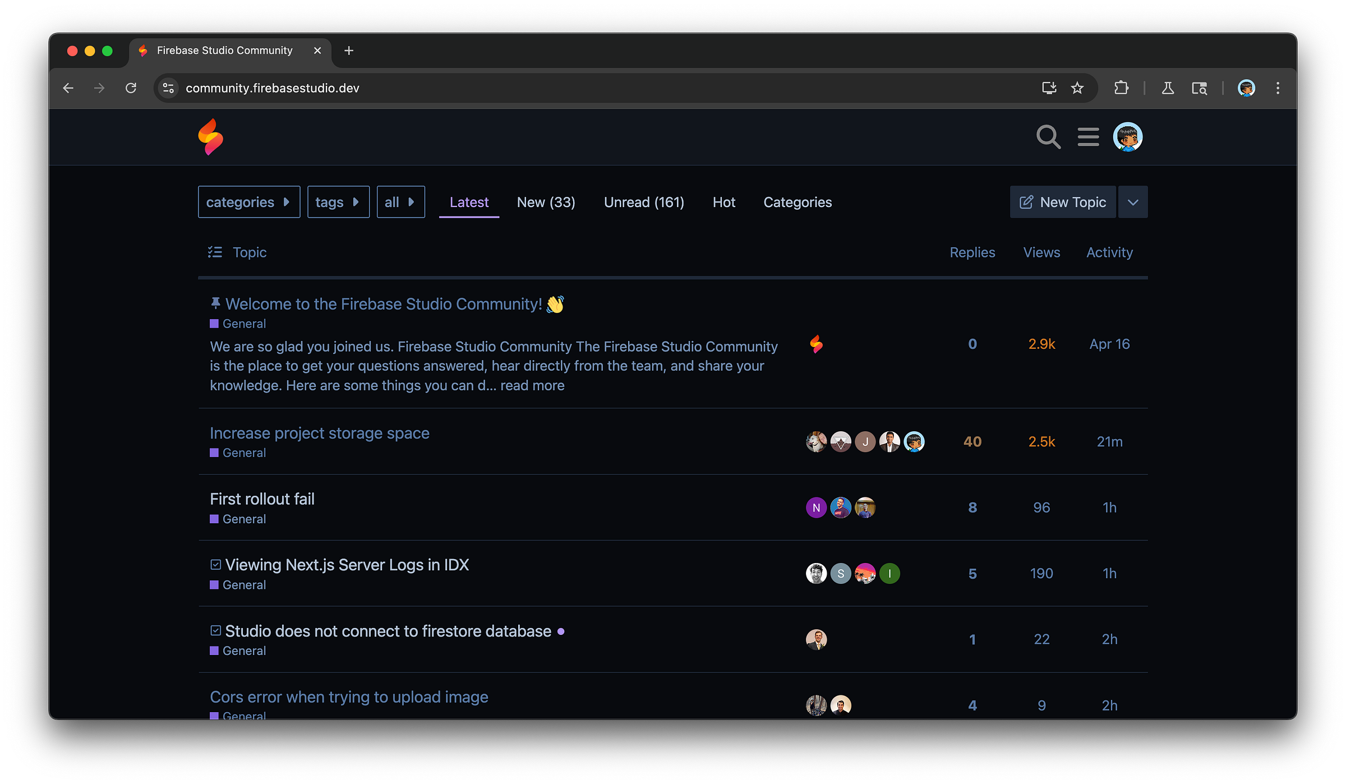Expand the categories filter dropdown

coord(248,202)
